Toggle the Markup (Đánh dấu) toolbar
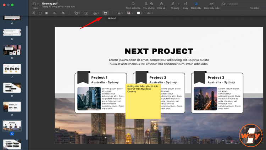This screenshot has width=266, height=150. [196, 4]
